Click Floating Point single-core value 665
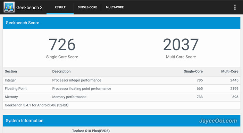Image resolution: width=243 pixels, height=133 pixels. pos(200,88)
